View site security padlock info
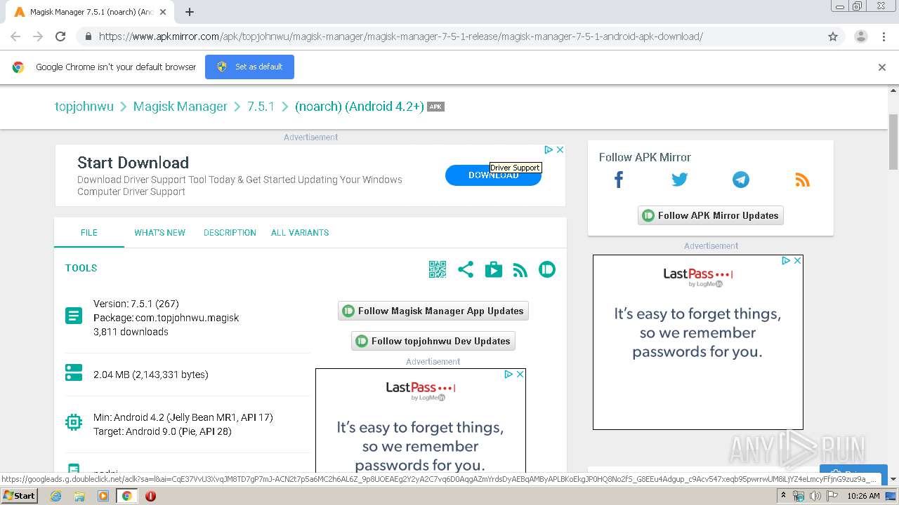 (x=88, y=36)
